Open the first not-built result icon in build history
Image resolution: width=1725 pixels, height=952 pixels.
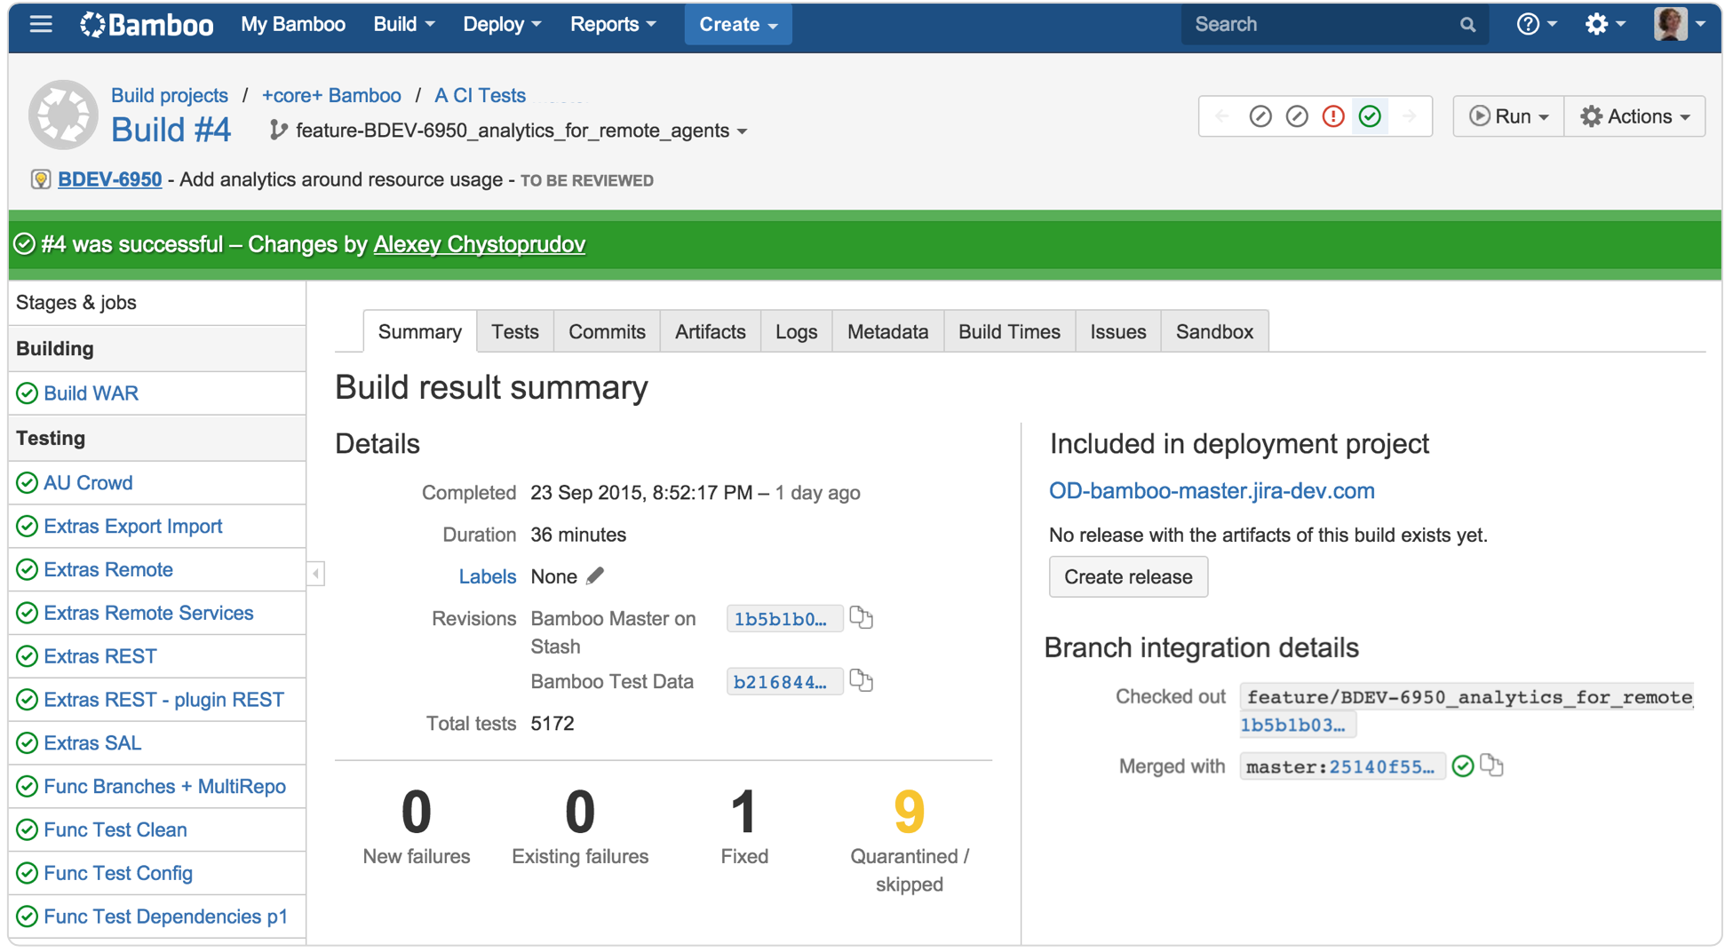coord(1260,116)
